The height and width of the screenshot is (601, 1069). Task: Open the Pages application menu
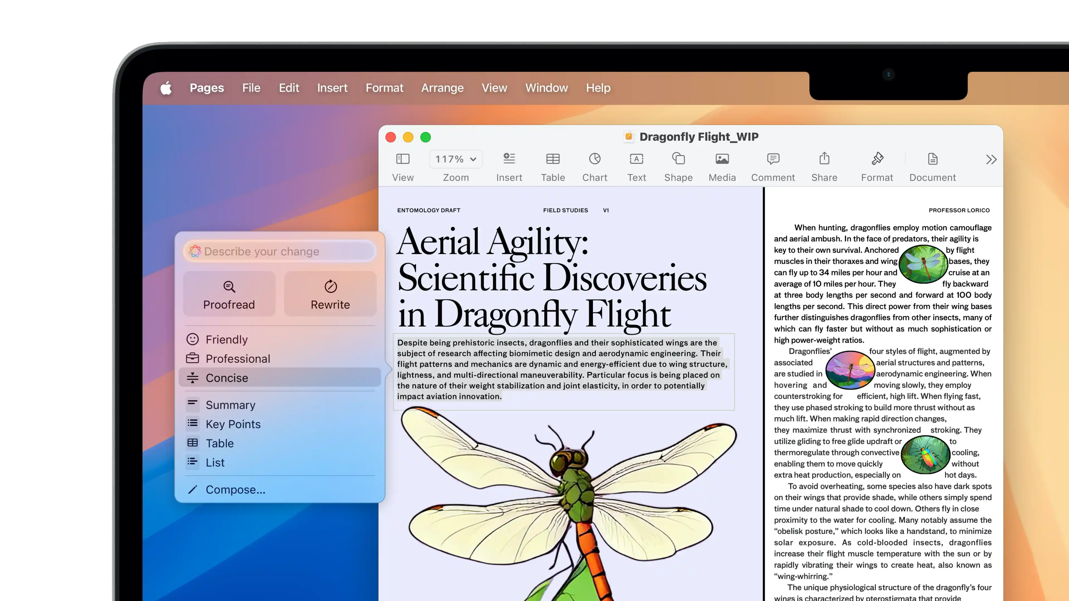point(207,88)
